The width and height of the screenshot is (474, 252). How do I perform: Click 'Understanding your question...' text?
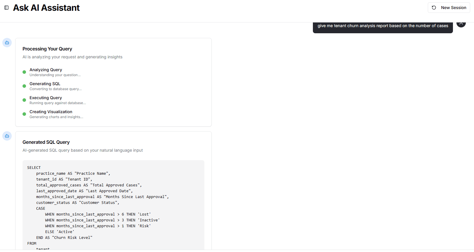[x=55, y=75]
